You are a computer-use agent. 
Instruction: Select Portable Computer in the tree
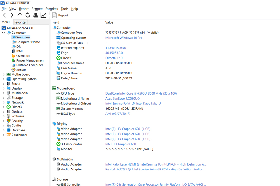[30, 65]
